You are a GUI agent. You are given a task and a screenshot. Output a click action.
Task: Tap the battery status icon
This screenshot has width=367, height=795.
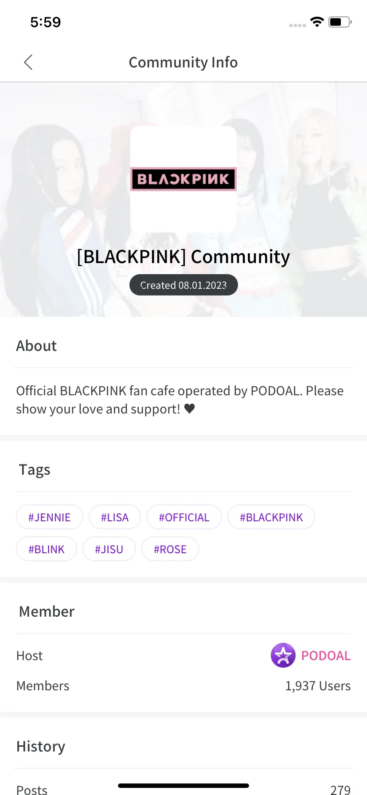(x=340, y=22)
